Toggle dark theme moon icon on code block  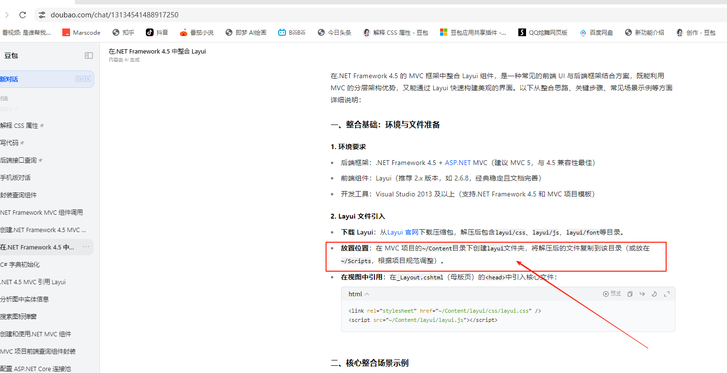coord(655,294)
